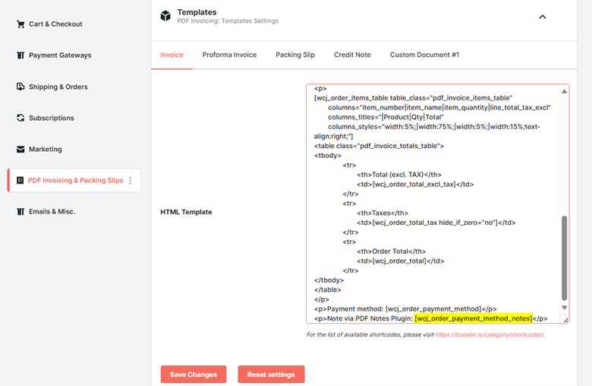
Task: Select the Credit Note tab
Action: (352, 55)
